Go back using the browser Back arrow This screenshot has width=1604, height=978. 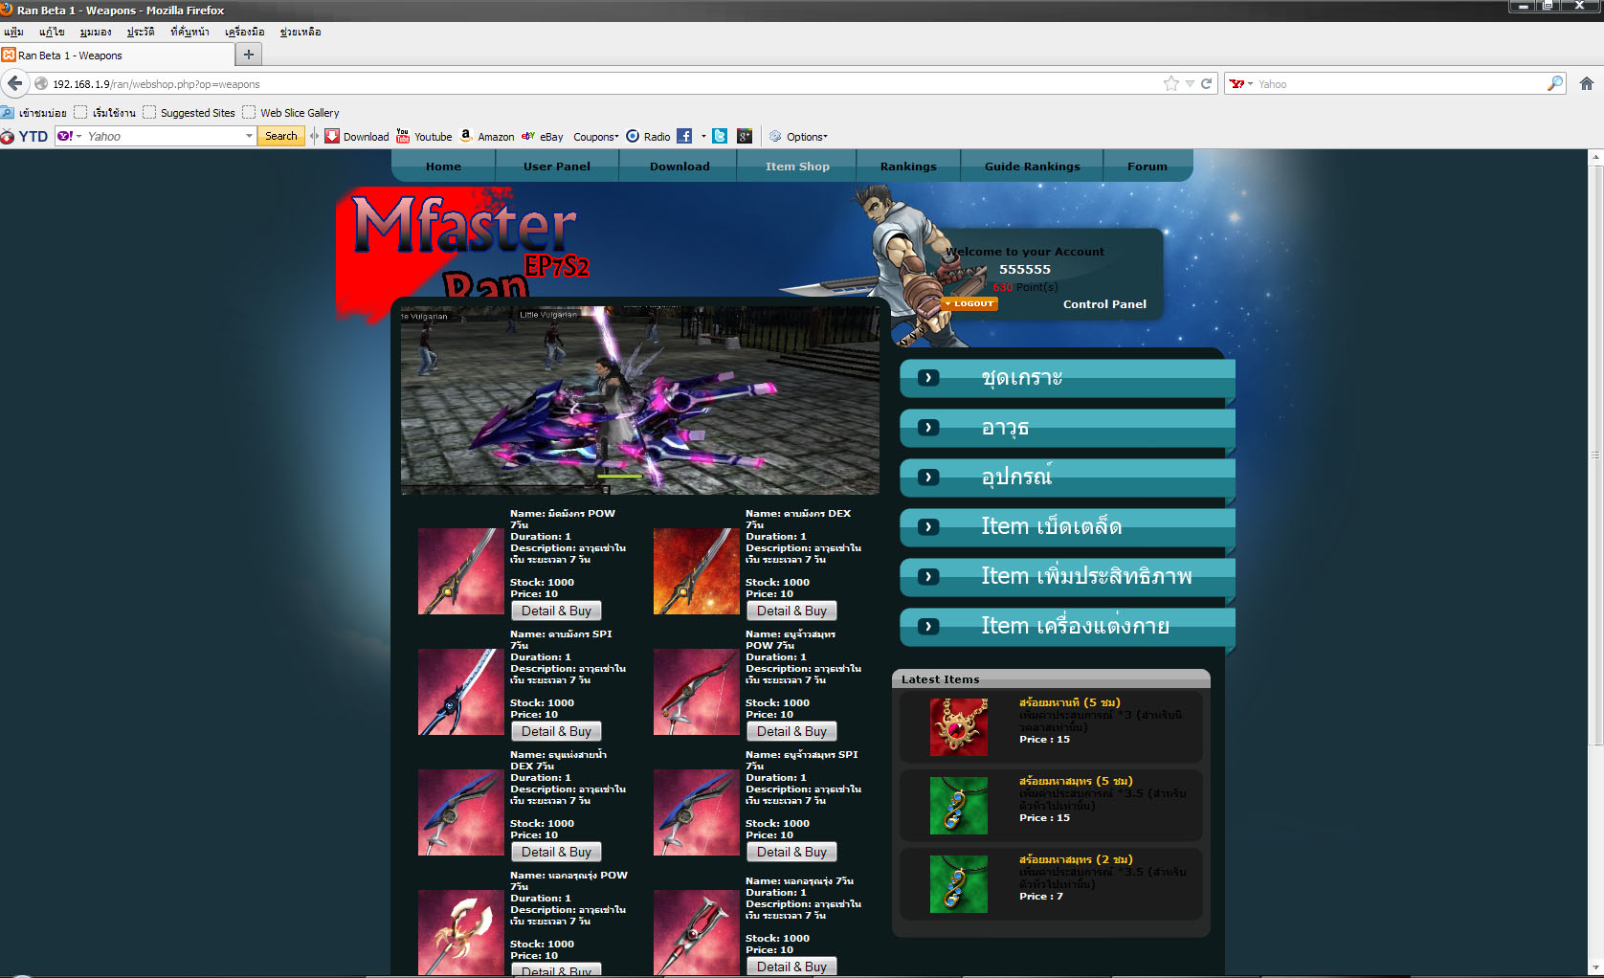click(x=14, y=83)
